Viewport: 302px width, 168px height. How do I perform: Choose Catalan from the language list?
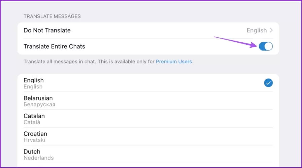tap(34, 116)
